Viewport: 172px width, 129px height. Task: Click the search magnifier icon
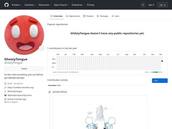pos(143,5)
